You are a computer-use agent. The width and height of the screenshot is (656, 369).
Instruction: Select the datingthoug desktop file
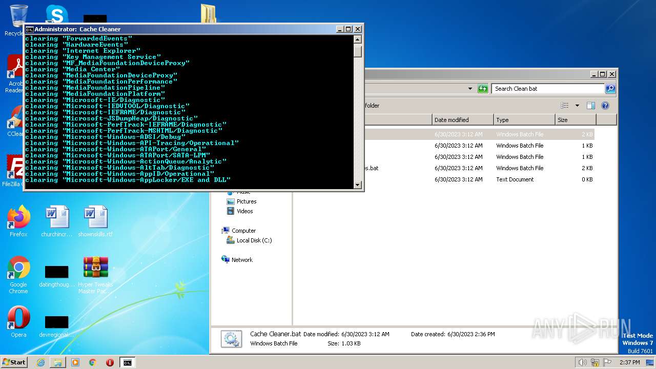[x=57, y=276]
